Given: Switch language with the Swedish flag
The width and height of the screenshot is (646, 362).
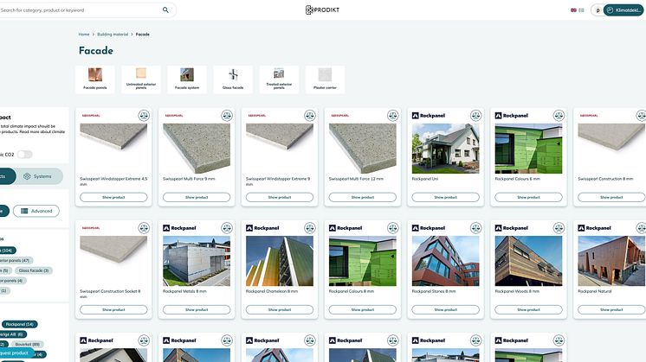Looking at the screenshot, I should click(581, 10).
